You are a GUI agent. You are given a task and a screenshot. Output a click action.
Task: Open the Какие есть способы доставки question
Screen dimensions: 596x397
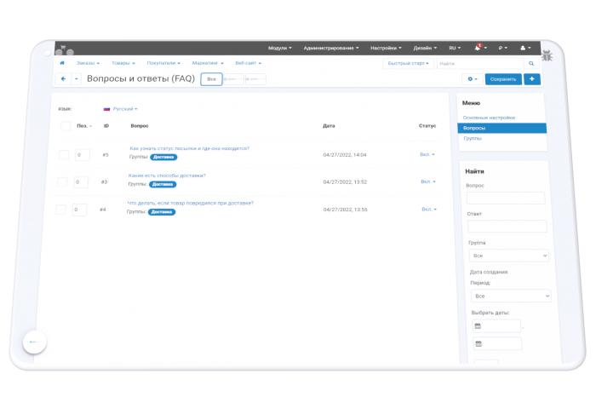click(167, 175)
